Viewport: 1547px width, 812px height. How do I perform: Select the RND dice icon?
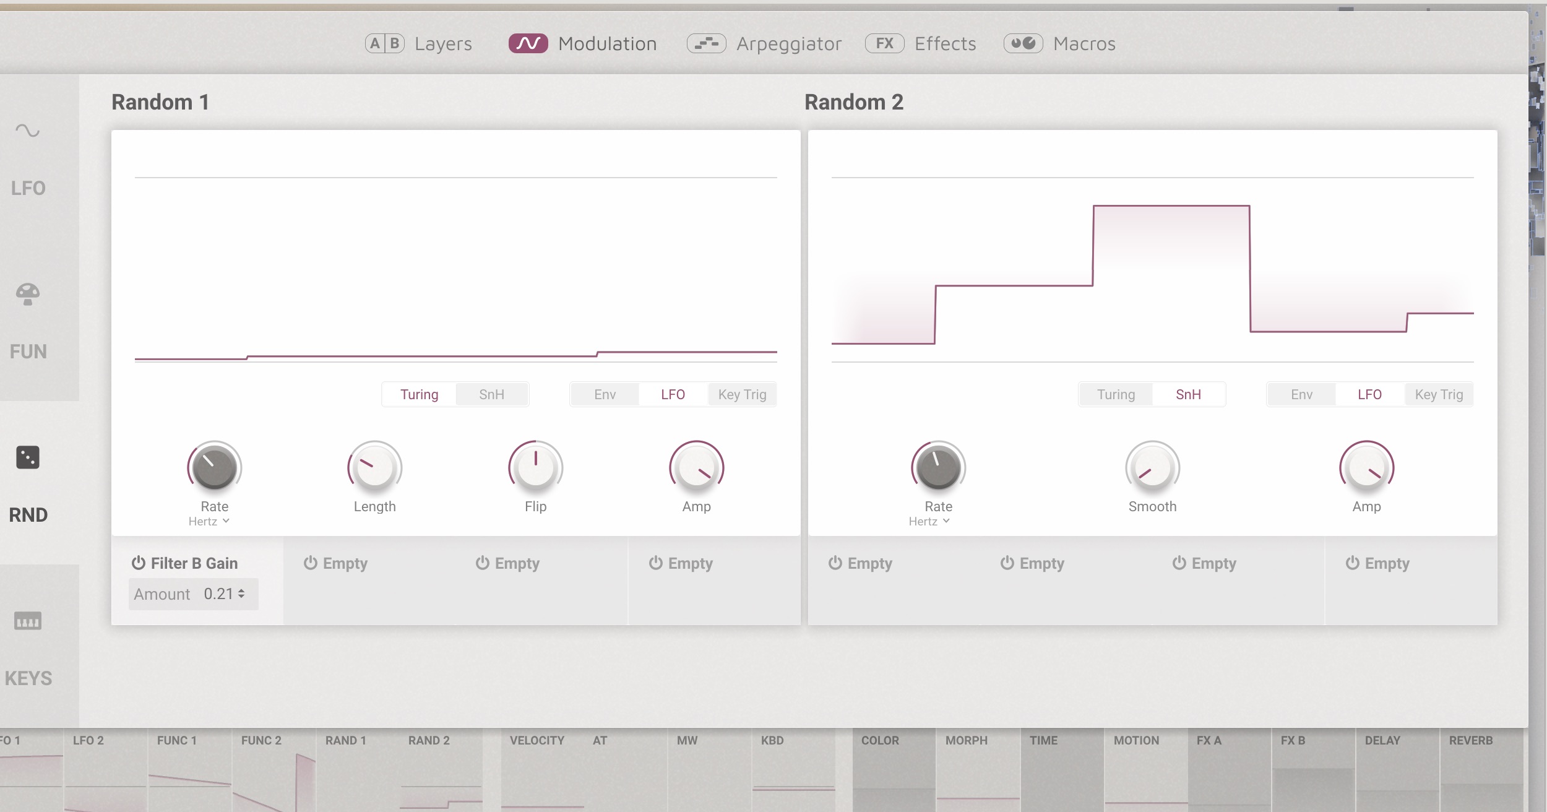[27, 457]
